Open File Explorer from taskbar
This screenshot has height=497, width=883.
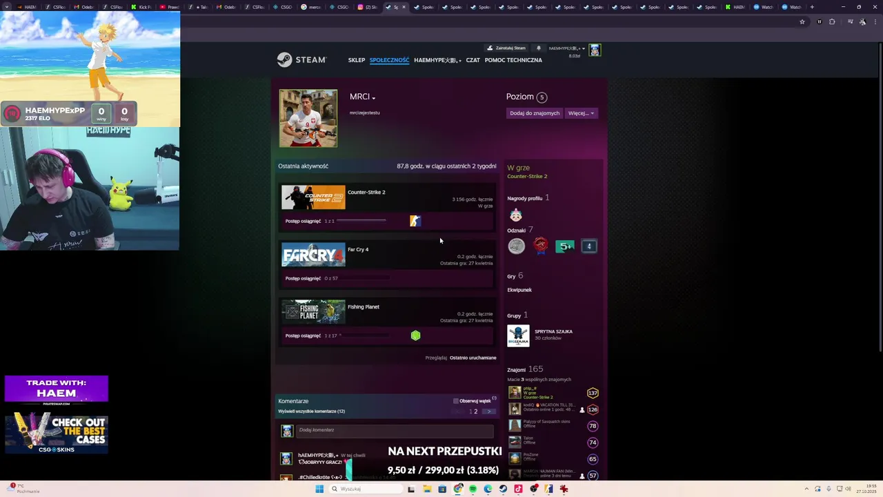pyautogui.click(x=427, y=489)
